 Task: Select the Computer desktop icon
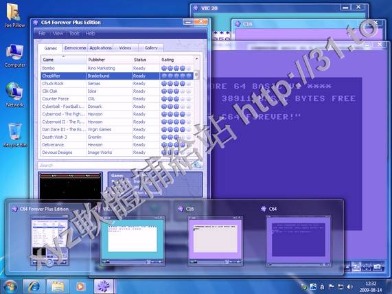(14, 56)
